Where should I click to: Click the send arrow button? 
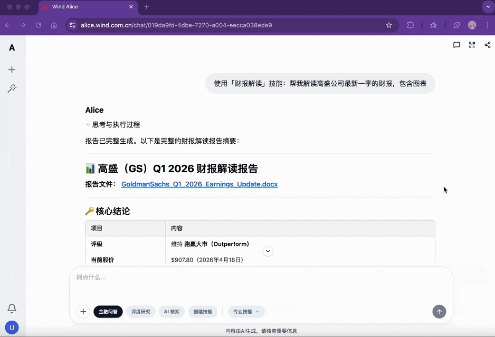click(x=439, y=312)
